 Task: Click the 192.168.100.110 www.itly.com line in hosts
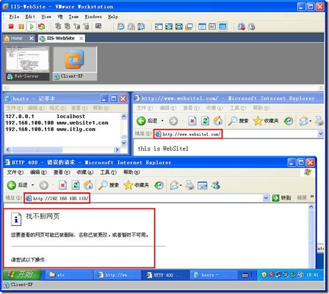[x=50, y=129]
